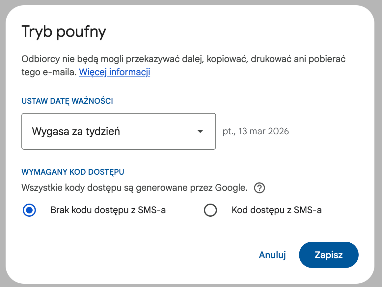382x287 pixels.
Task: Open the "Więcej informacji" link
Action: [114, 72]
